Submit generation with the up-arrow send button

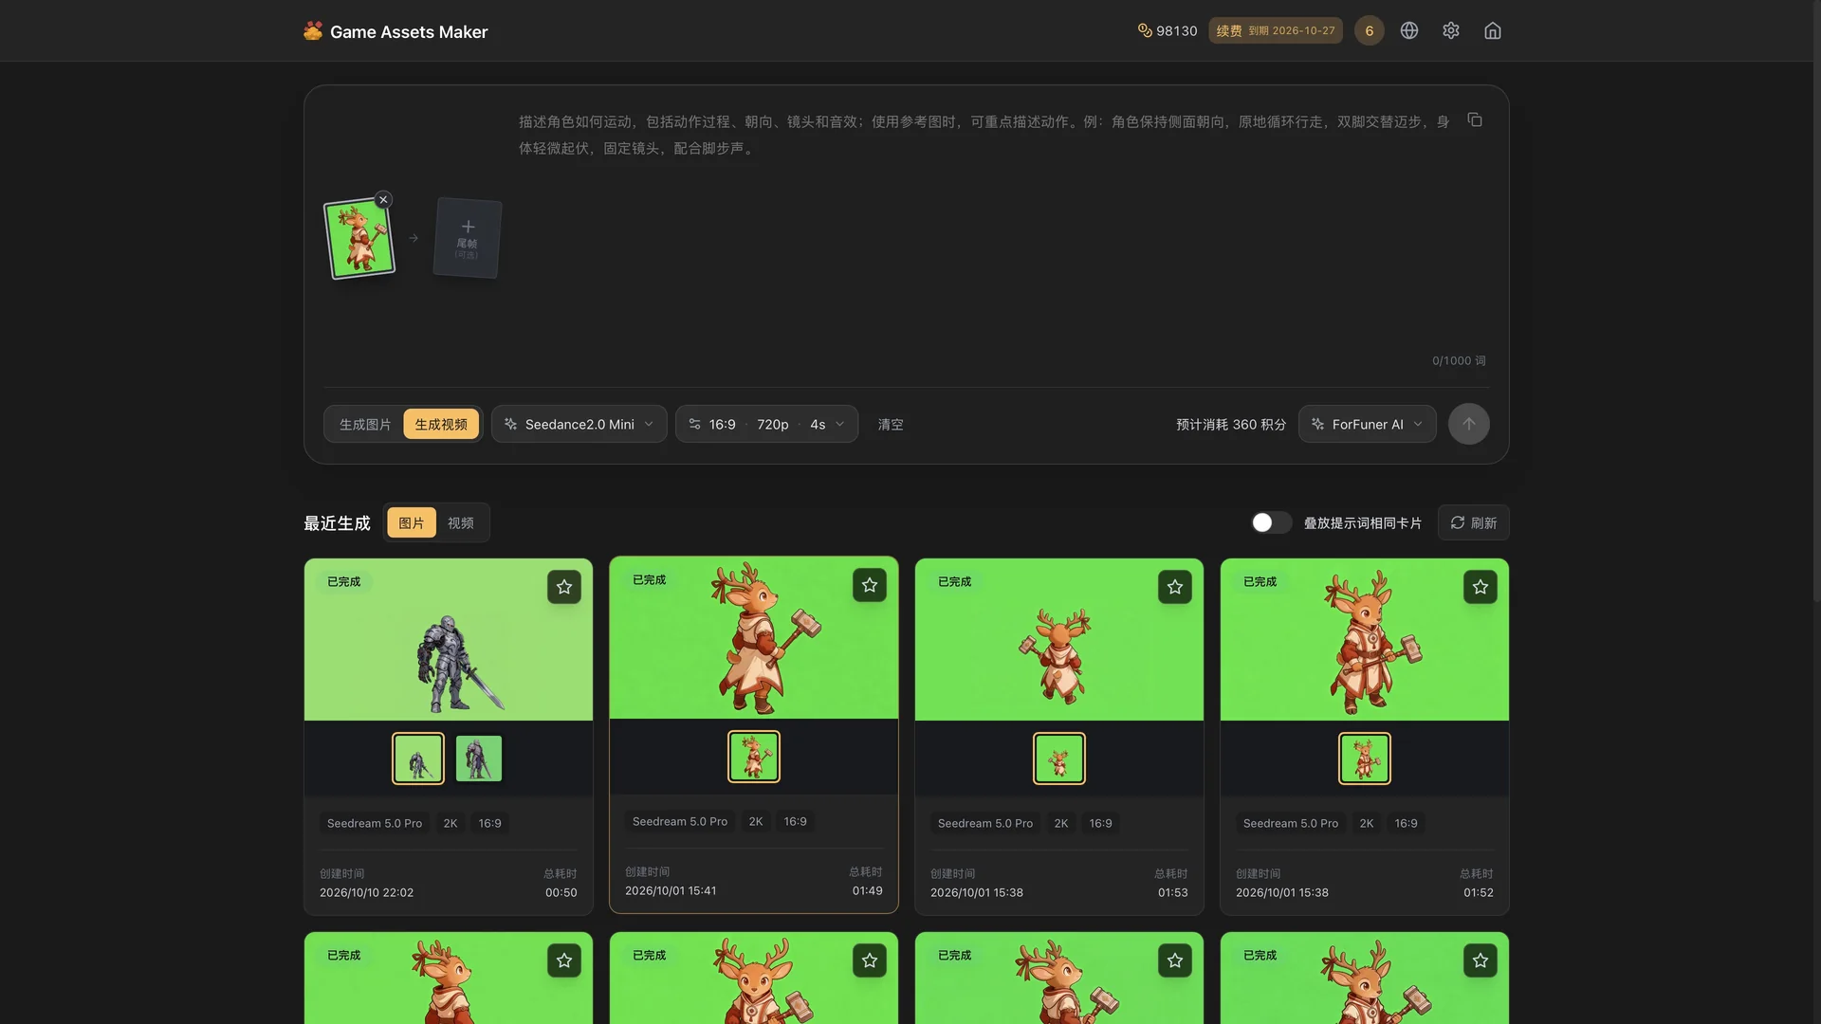click(x=1468, y=424)
